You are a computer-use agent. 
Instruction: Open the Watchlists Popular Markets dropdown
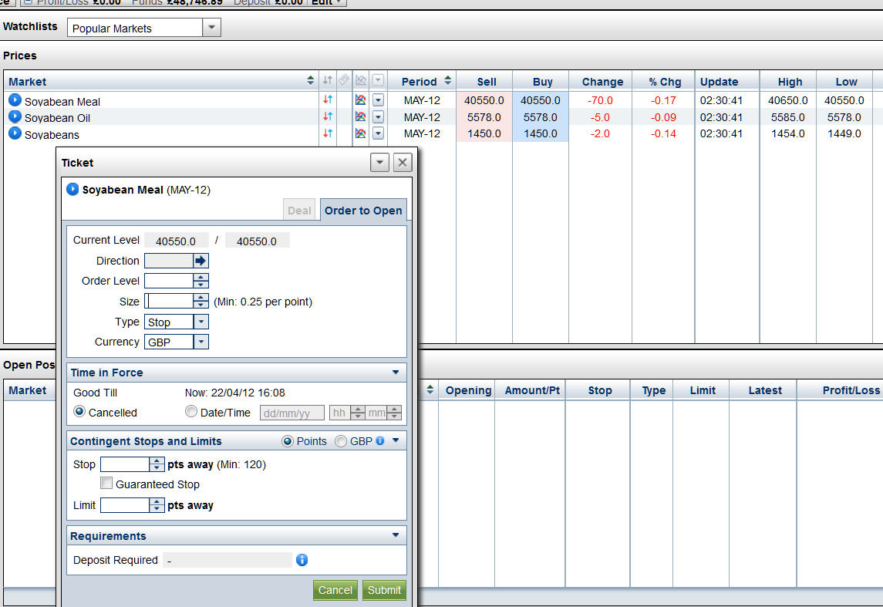pyautogui.click(x=211, y=29)
